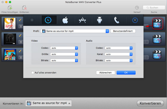Open the Konvertieren in format dropdown
Viewport: 167px width, 109px height.
49,103
